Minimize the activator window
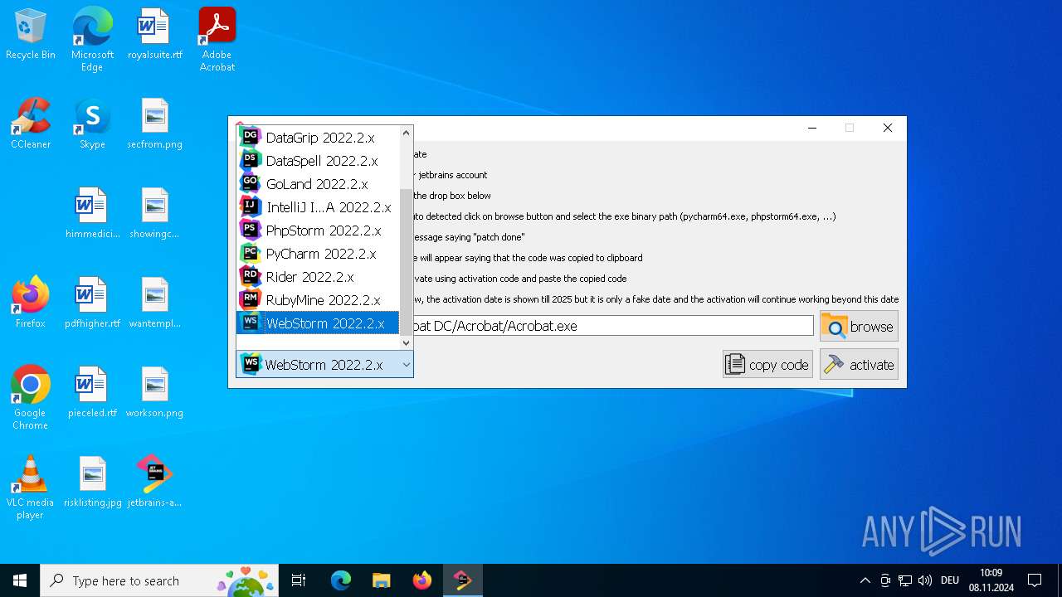The width and height of the screenshot is (1062, 597). (x=812, y=129)
